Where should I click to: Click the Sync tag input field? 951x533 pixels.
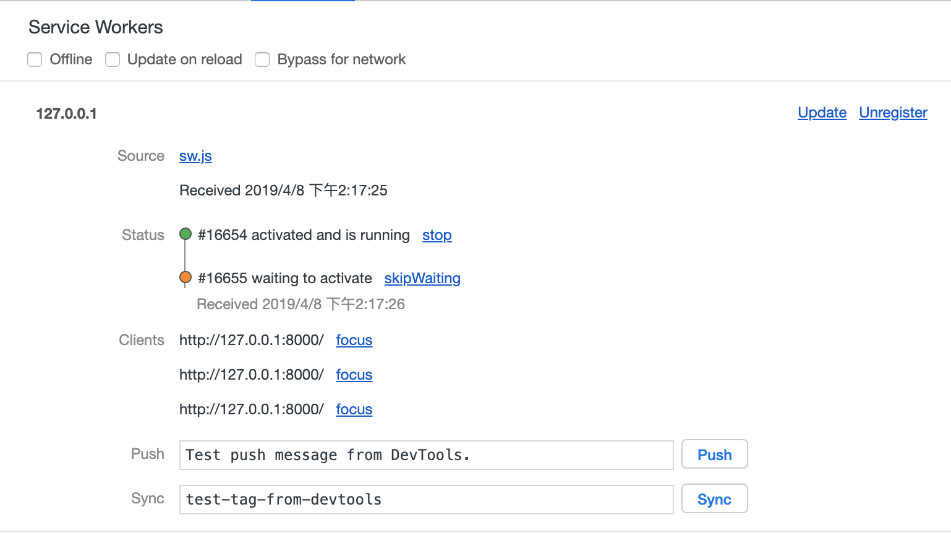(427, 500)
